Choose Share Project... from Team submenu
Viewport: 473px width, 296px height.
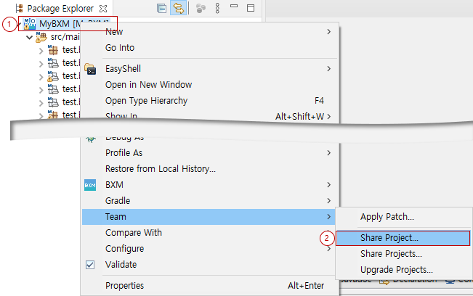389,238
